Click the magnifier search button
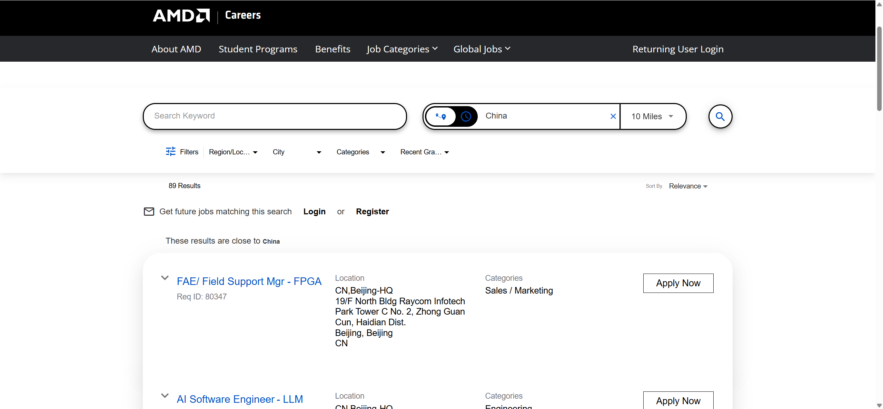This screenshot has height=409, width=883. coord(720,116)
